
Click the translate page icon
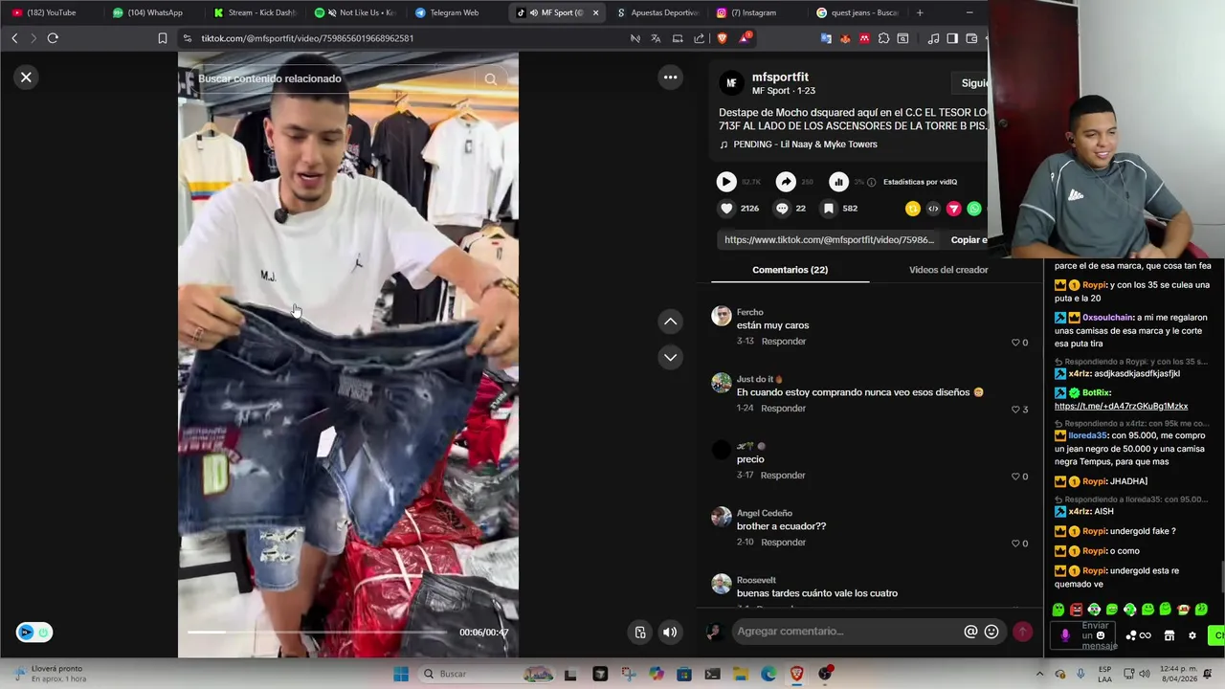click(656, 38)
